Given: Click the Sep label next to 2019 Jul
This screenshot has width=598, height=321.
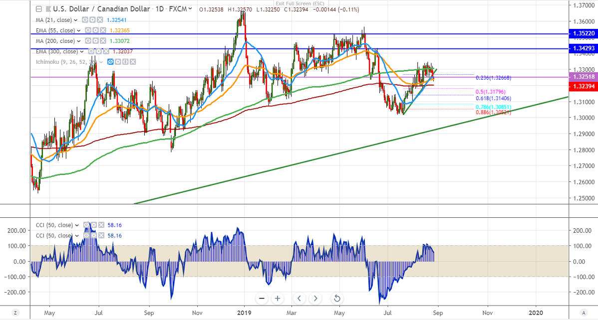Looking at the screenshot, I should [x=438, y=313].
